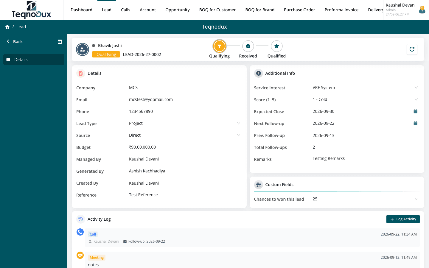The image size is (429, 268).
Task: Click the Details sidebar item icon
Action: pos(8,60)
